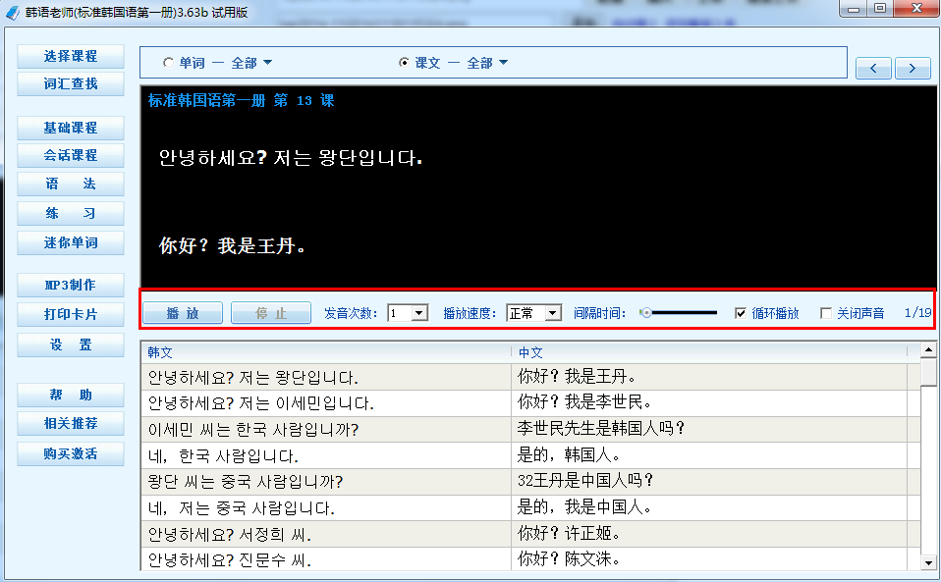Viewport: 941px width, 582px height.
Task: Click the app icon in title bar
Action: [x=13, y=12]
